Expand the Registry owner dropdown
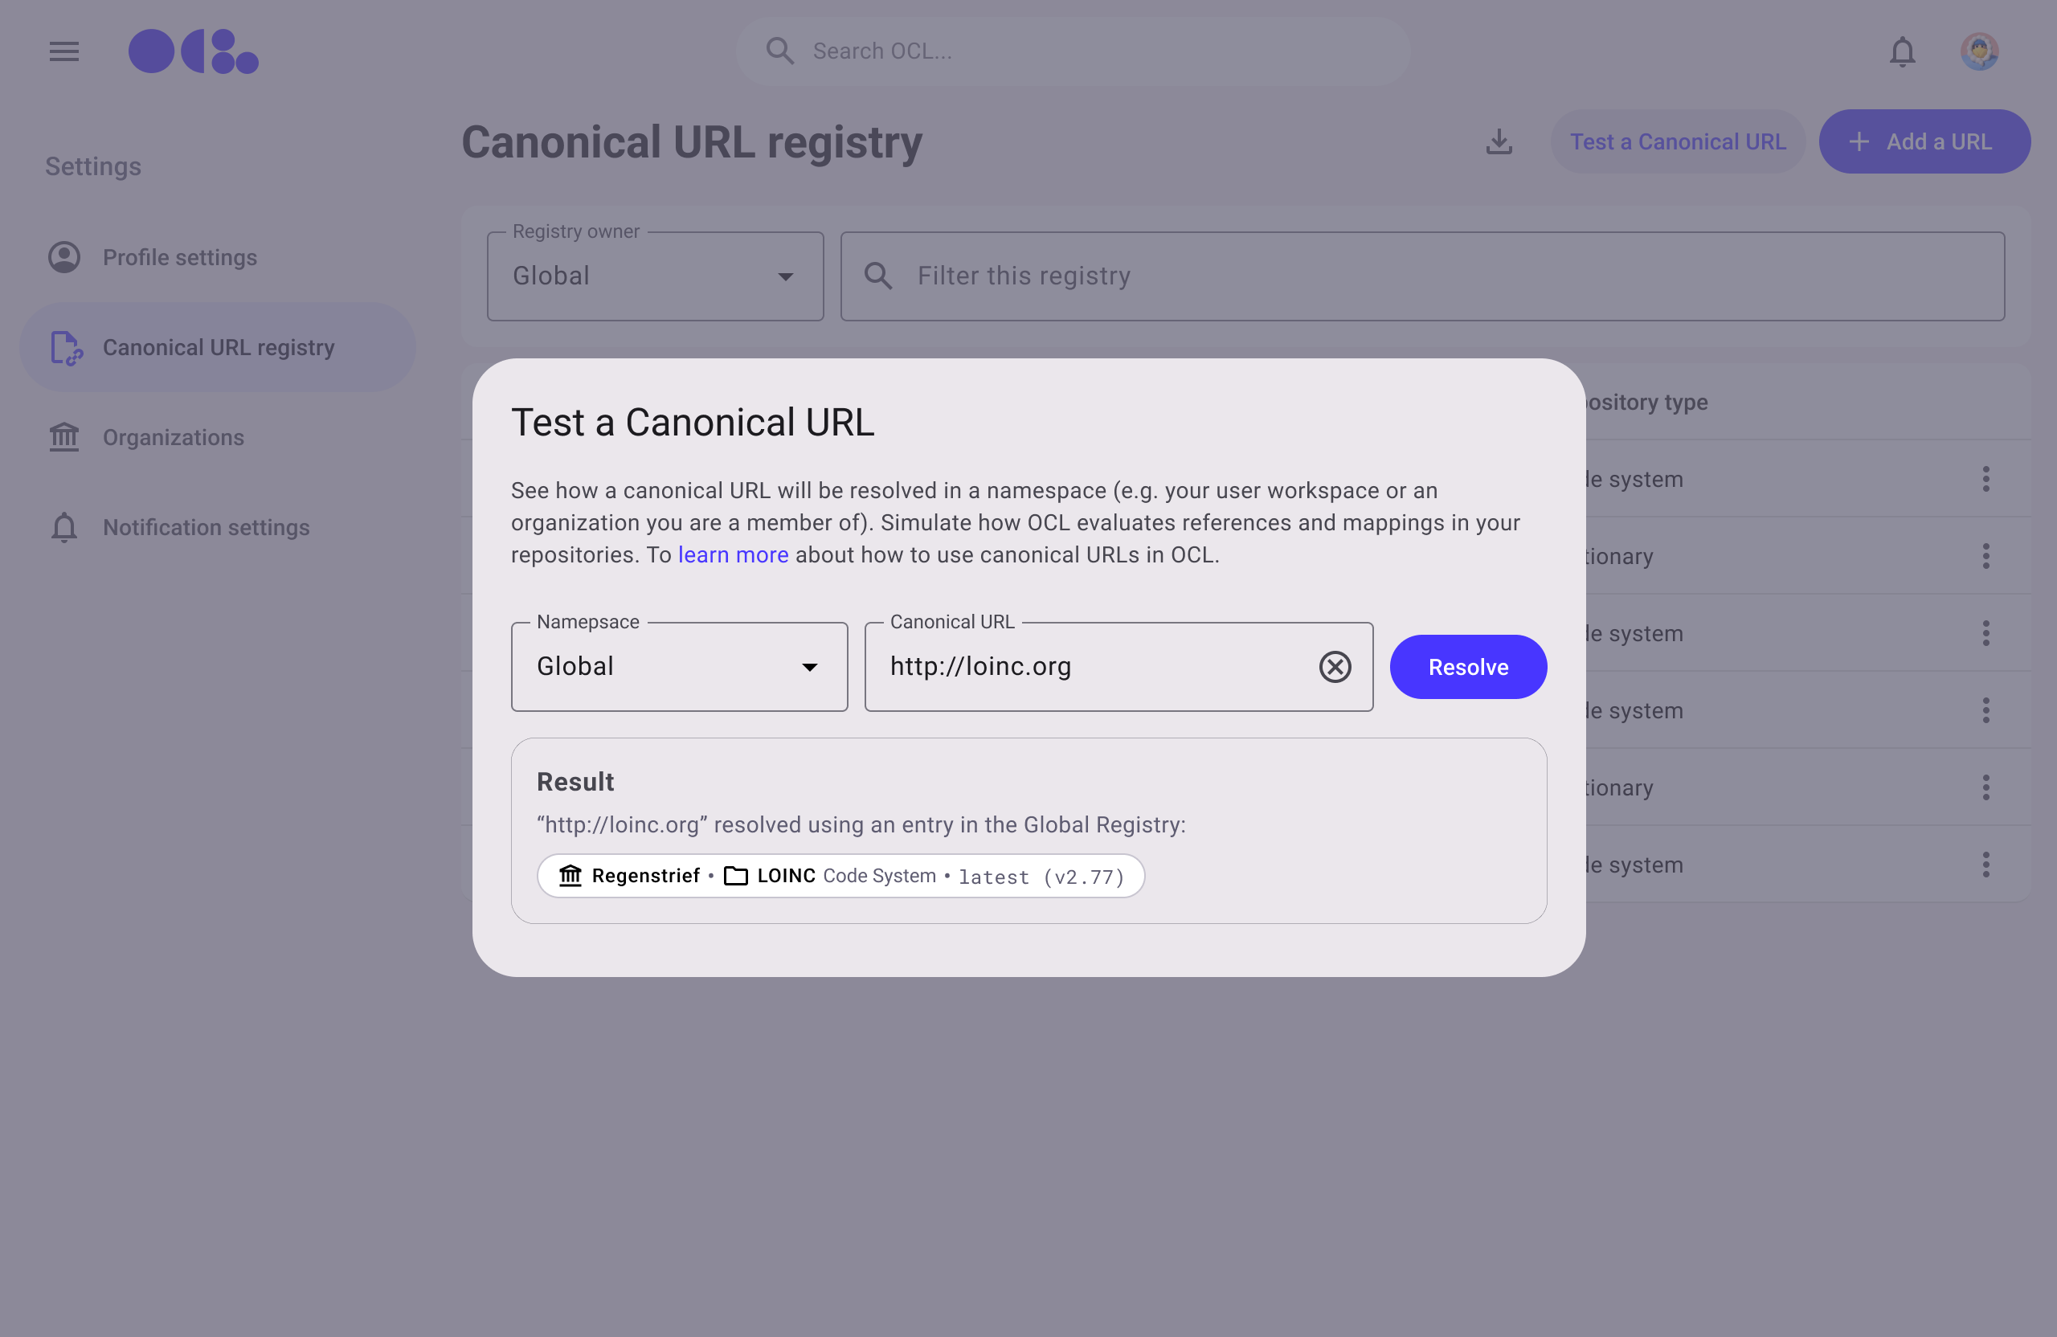Screen dimensions: 2057x1337 click(654, 276)
